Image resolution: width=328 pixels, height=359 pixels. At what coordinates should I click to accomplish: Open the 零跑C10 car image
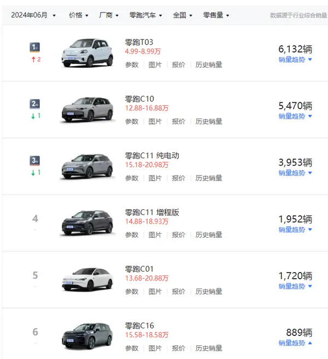87,110
